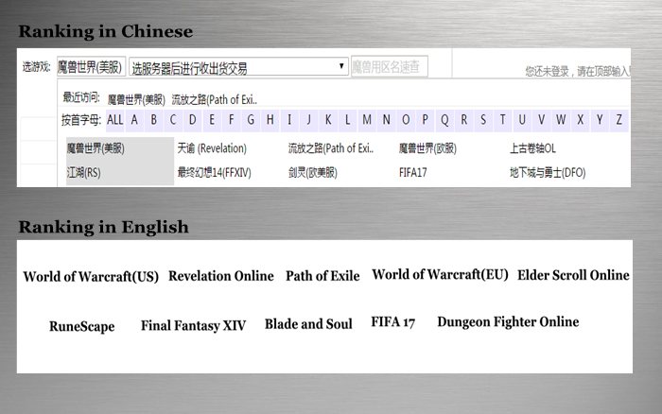Select FIFA17 in the game list
Screen dimensions: 662x414
[x=413, y=173]
